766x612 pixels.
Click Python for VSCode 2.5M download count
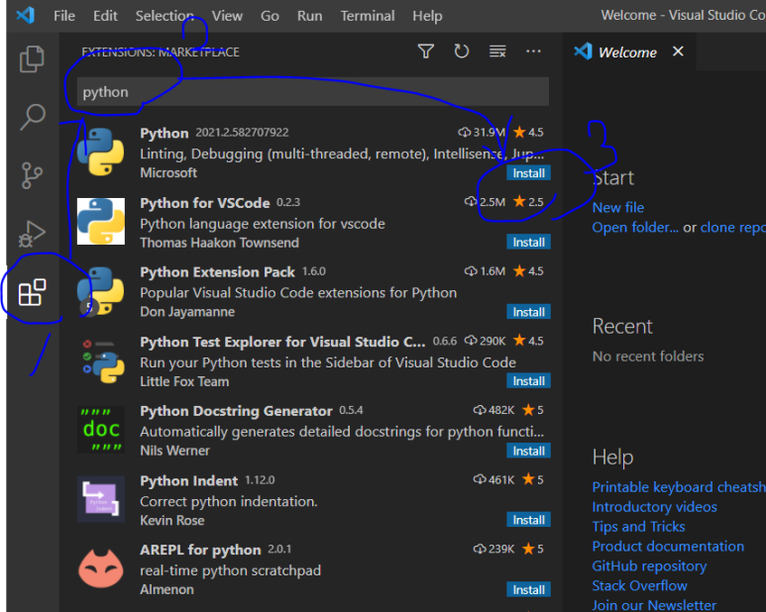click(x=485, y=202)
